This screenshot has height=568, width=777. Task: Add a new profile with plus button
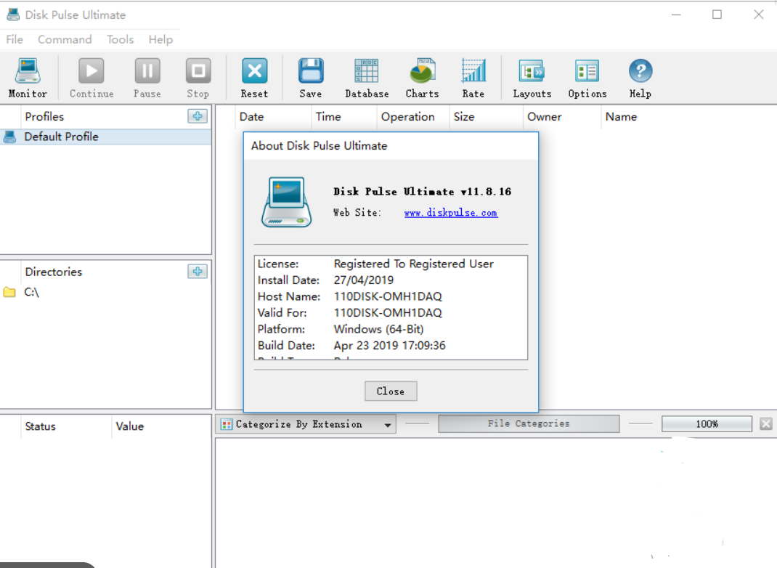pos(197,116)
